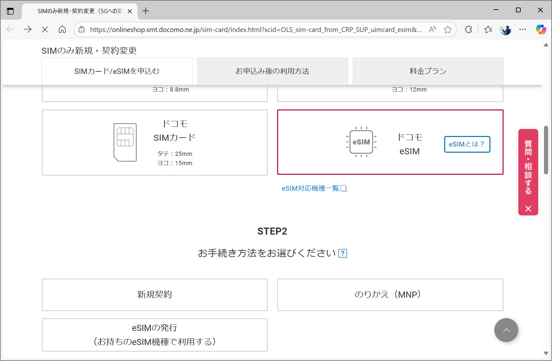Image resolution: width=552 pixels, height=361 pixels.
Task: Open the help tooltip next to お手続き方法をお選びください
Action: pos(343,253)
